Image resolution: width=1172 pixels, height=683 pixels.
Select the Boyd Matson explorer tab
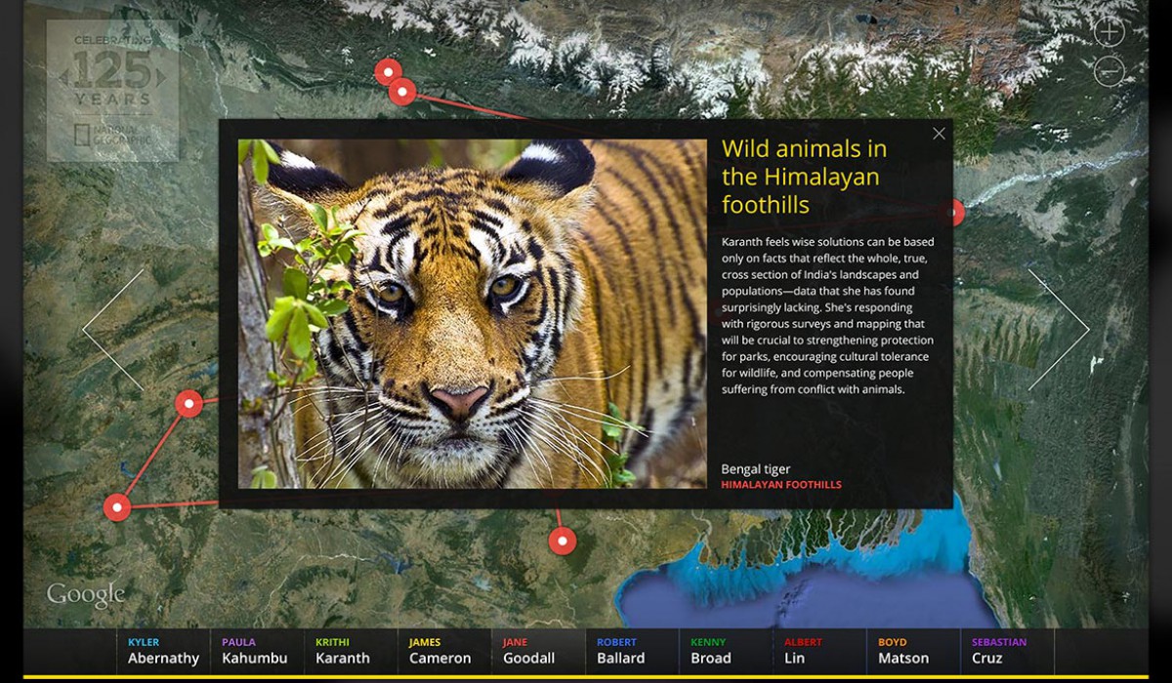click(902, 651)
